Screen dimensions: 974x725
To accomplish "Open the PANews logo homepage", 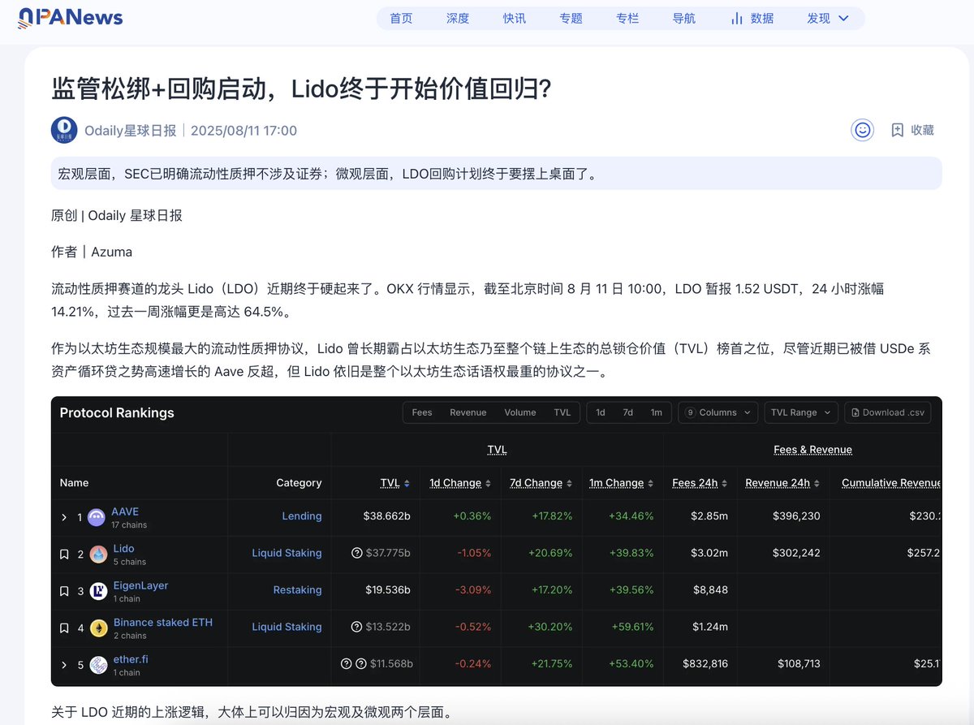I will (x=71, y=18).
